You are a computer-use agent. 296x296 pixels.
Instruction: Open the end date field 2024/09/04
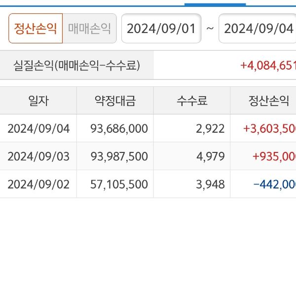pyautogui.click(x=258, y=28)
